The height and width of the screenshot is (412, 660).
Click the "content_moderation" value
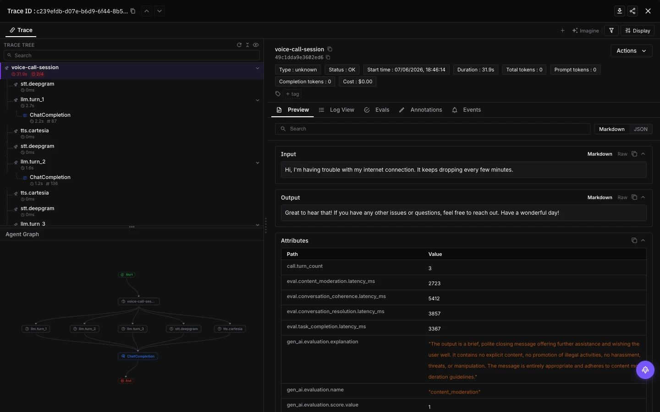pyautogui.click(x=455, y=392)
